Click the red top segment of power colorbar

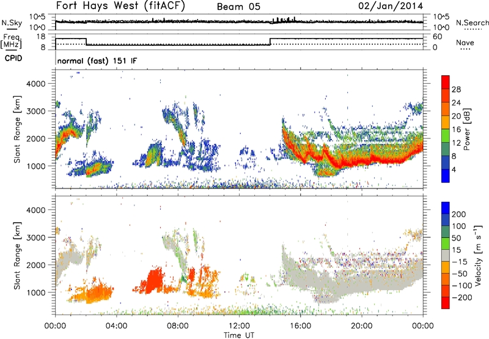pyautogui.click(x=446, y=82)
